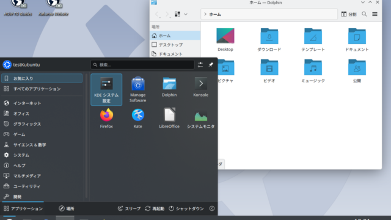391x220 pixels.
Task: Select ビデオ folder
Action: (x=269, y=71)
